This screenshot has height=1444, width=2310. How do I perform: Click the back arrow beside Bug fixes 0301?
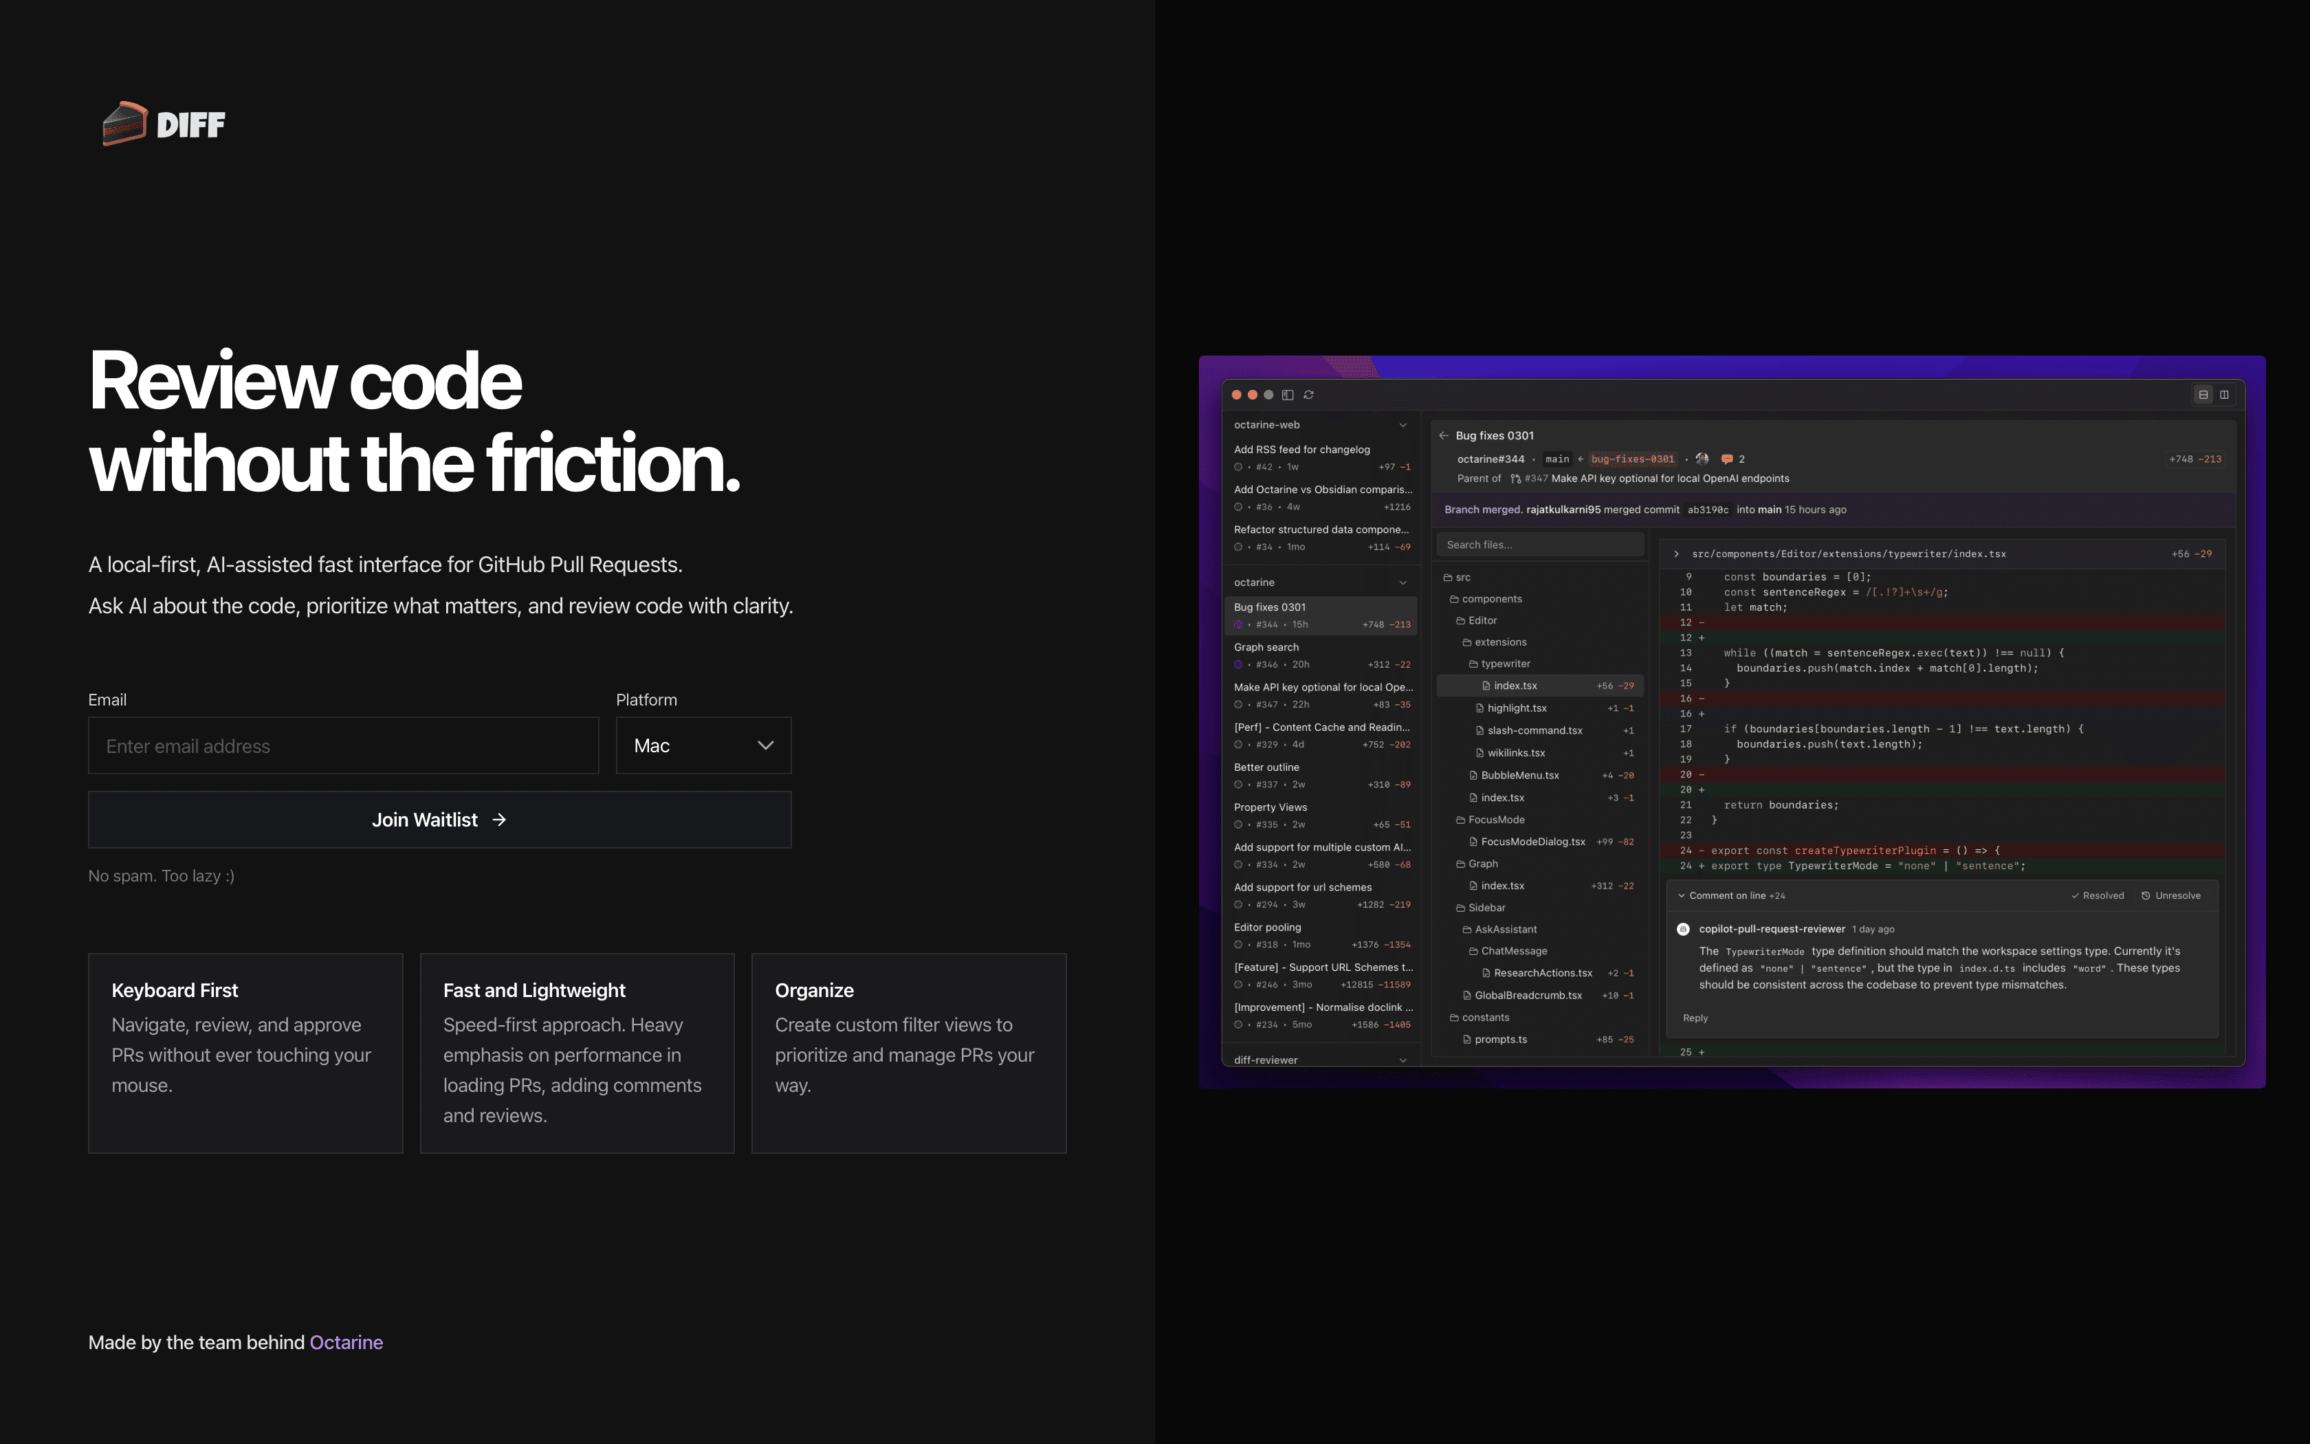1443,435
